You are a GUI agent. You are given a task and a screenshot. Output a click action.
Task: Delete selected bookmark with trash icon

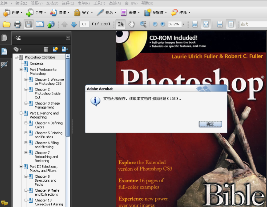coord(46,49)
